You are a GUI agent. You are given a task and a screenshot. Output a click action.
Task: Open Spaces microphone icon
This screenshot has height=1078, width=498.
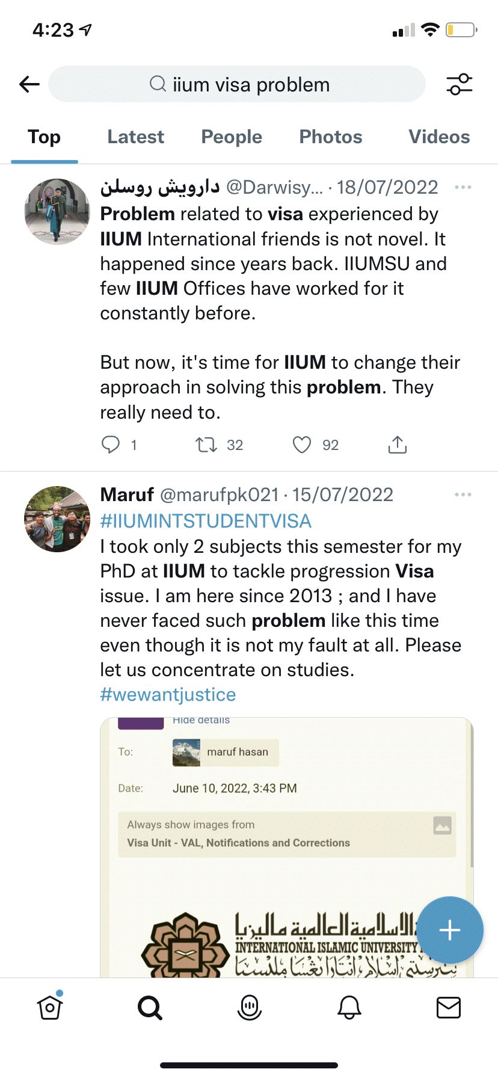(x=250, y=1007)
